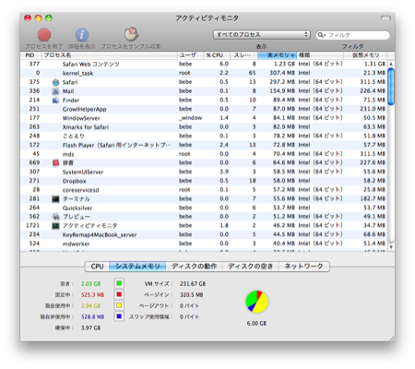
Task: Select the Safari compass icon in process list
Action: click(x=55, y=82)
